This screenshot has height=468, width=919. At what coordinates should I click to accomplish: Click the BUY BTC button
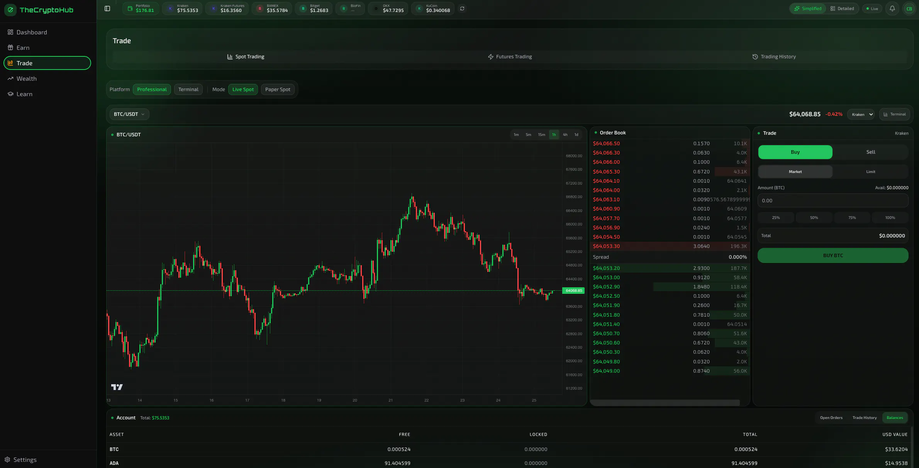point(833,256)
